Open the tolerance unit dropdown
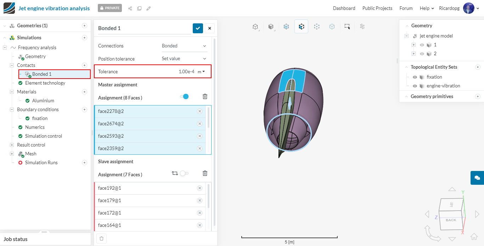Image resolution: width=484 pixels, height=246 pixels. pos(201,71)
